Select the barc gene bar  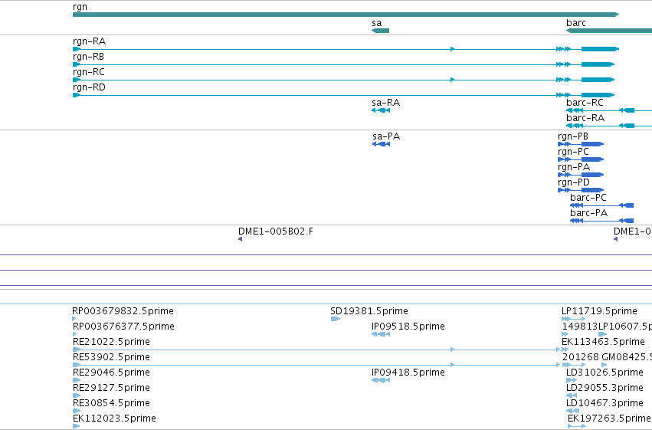tap(609, 31)
